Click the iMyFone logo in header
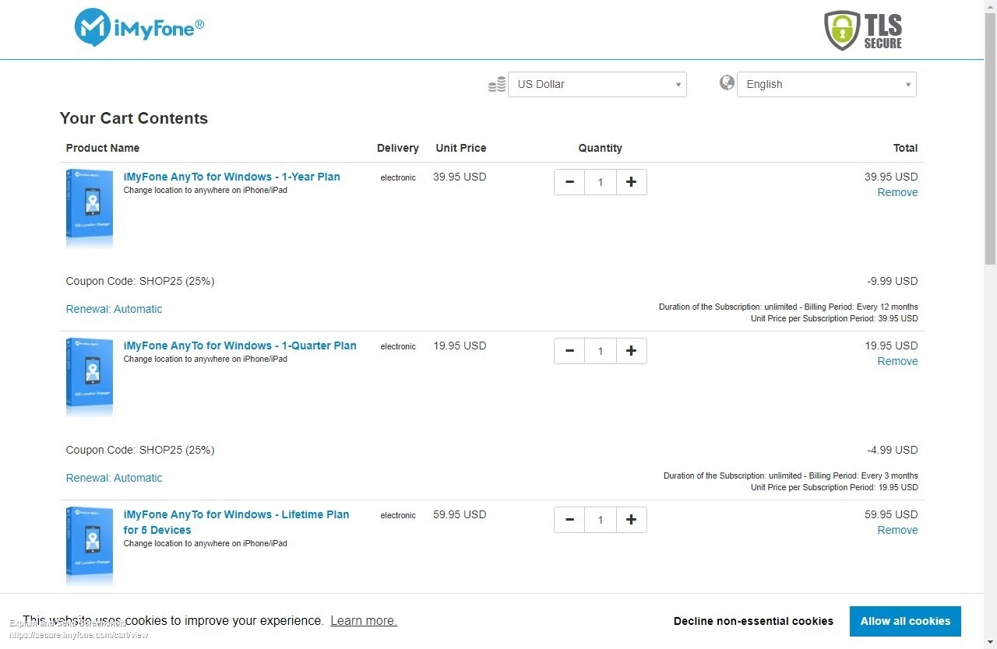This screenshot has width=997, height=649. pos(139,28)
